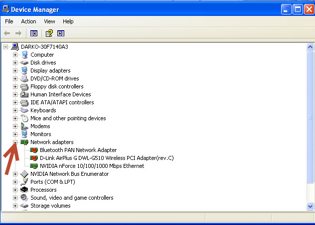Open the Help menu

pyautogui.click(x=68, y=21)
